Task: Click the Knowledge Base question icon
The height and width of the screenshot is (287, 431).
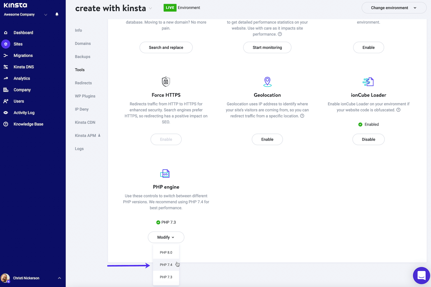Action: point(6,124)
